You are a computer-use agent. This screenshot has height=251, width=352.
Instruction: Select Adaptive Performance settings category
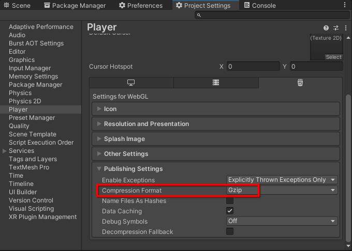[x=40, y=27]
